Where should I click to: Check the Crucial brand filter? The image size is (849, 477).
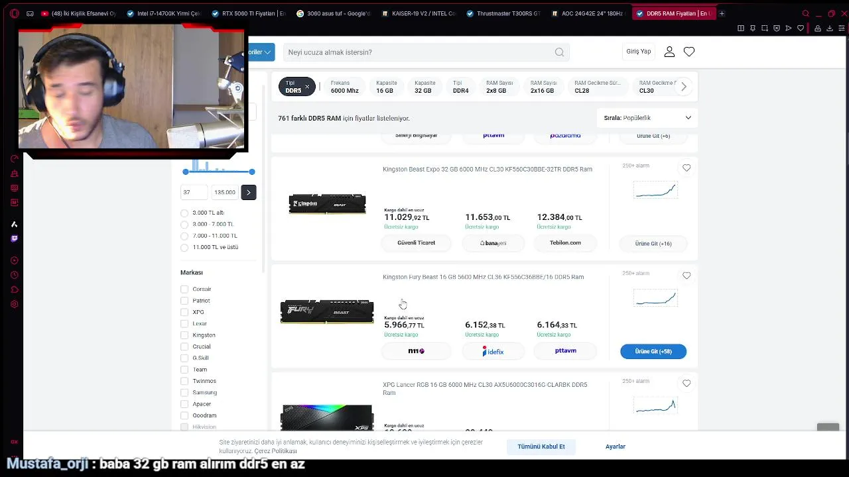[184, 346]
